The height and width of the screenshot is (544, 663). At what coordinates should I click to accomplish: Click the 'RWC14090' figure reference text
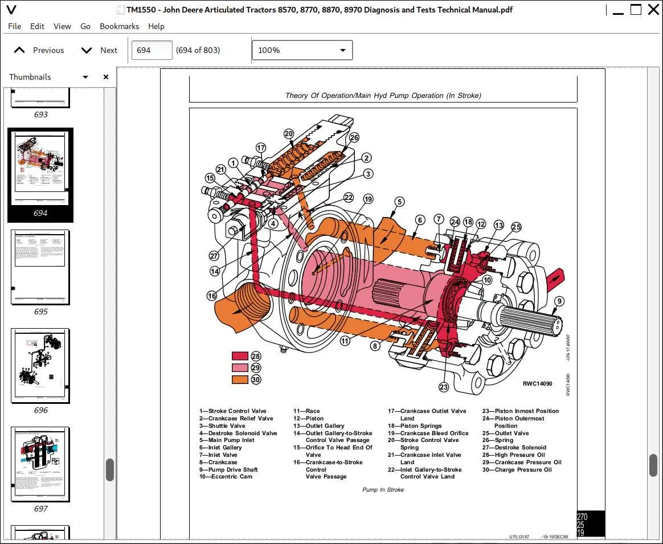[x=538, y=384]
